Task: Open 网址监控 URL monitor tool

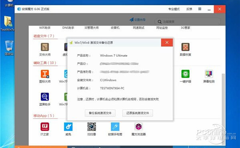Action: (162, 28)
